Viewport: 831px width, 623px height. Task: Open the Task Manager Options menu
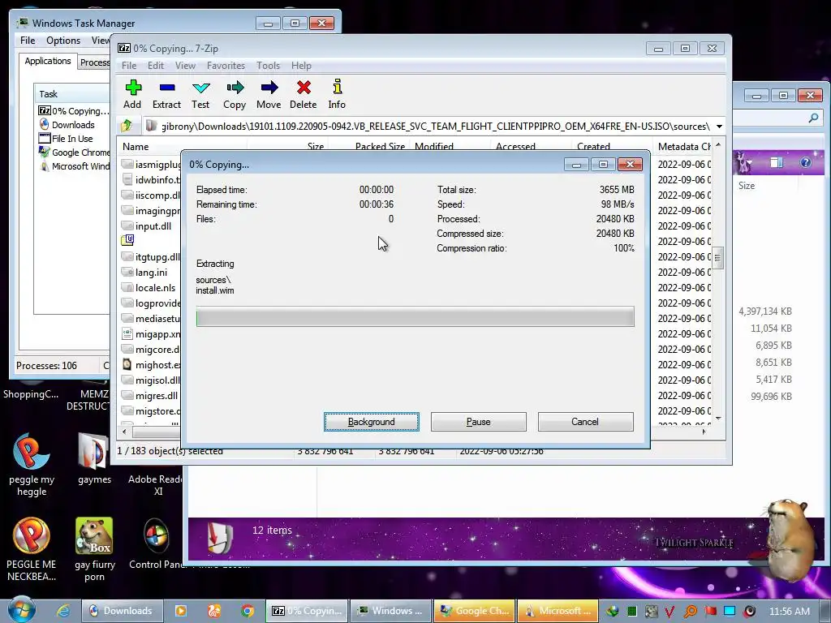[63, 41]
